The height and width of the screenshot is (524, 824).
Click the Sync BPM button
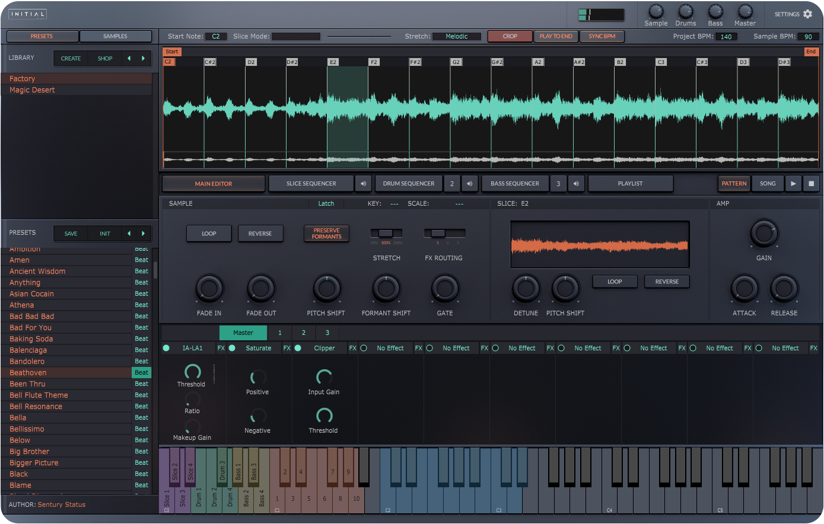602,36
